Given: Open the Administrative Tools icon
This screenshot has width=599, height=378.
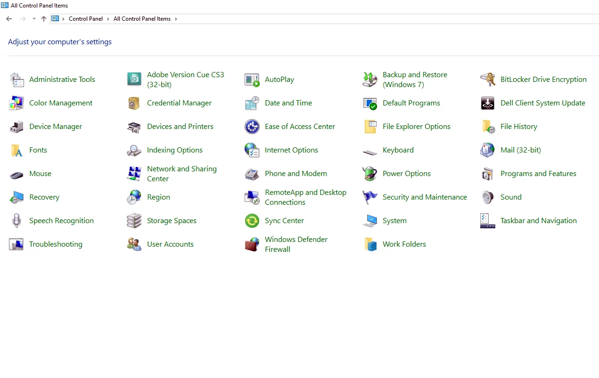Looking at the screenshot, I should click(x=16, y=80).
